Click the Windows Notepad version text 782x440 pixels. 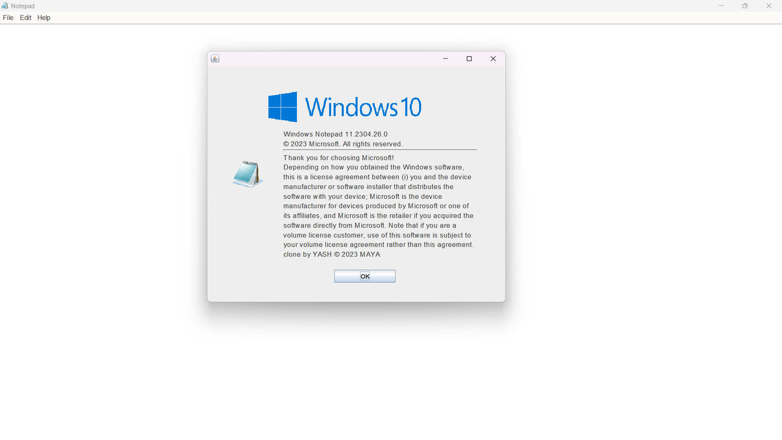click(x=335, y=134)
